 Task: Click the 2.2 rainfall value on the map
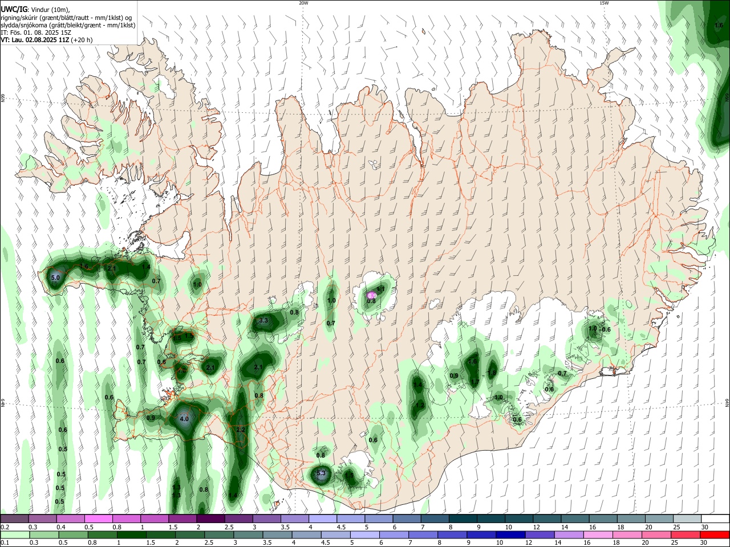(x=240, y=430)
